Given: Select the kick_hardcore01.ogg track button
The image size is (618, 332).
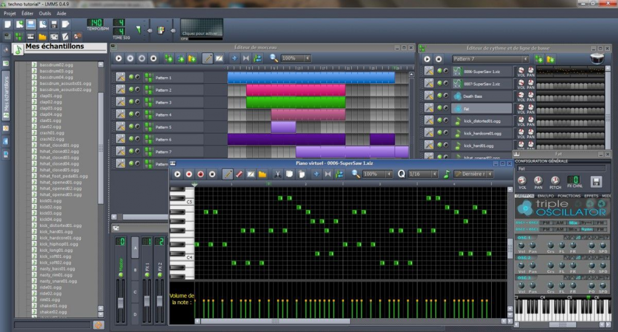Looking at the screenshot, I should click(482, 133).
